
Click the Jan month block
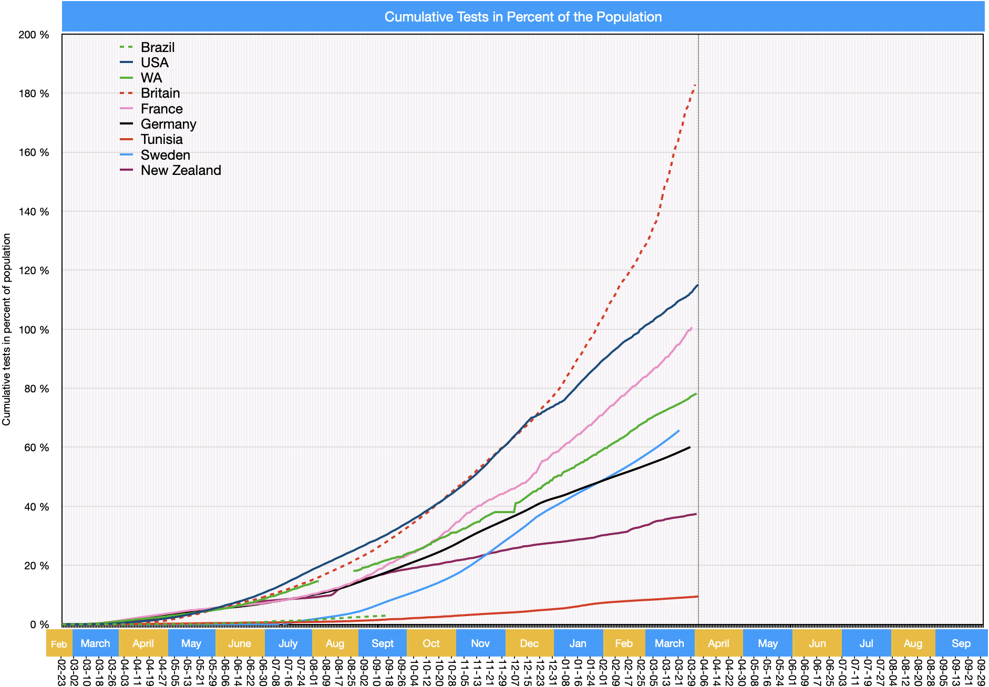578,643
